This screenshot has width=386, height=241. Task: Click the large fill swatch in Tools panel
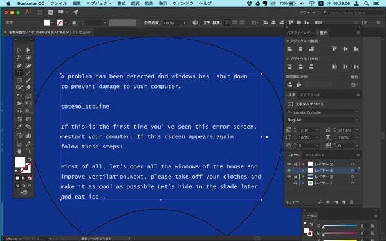coord(20,163)
